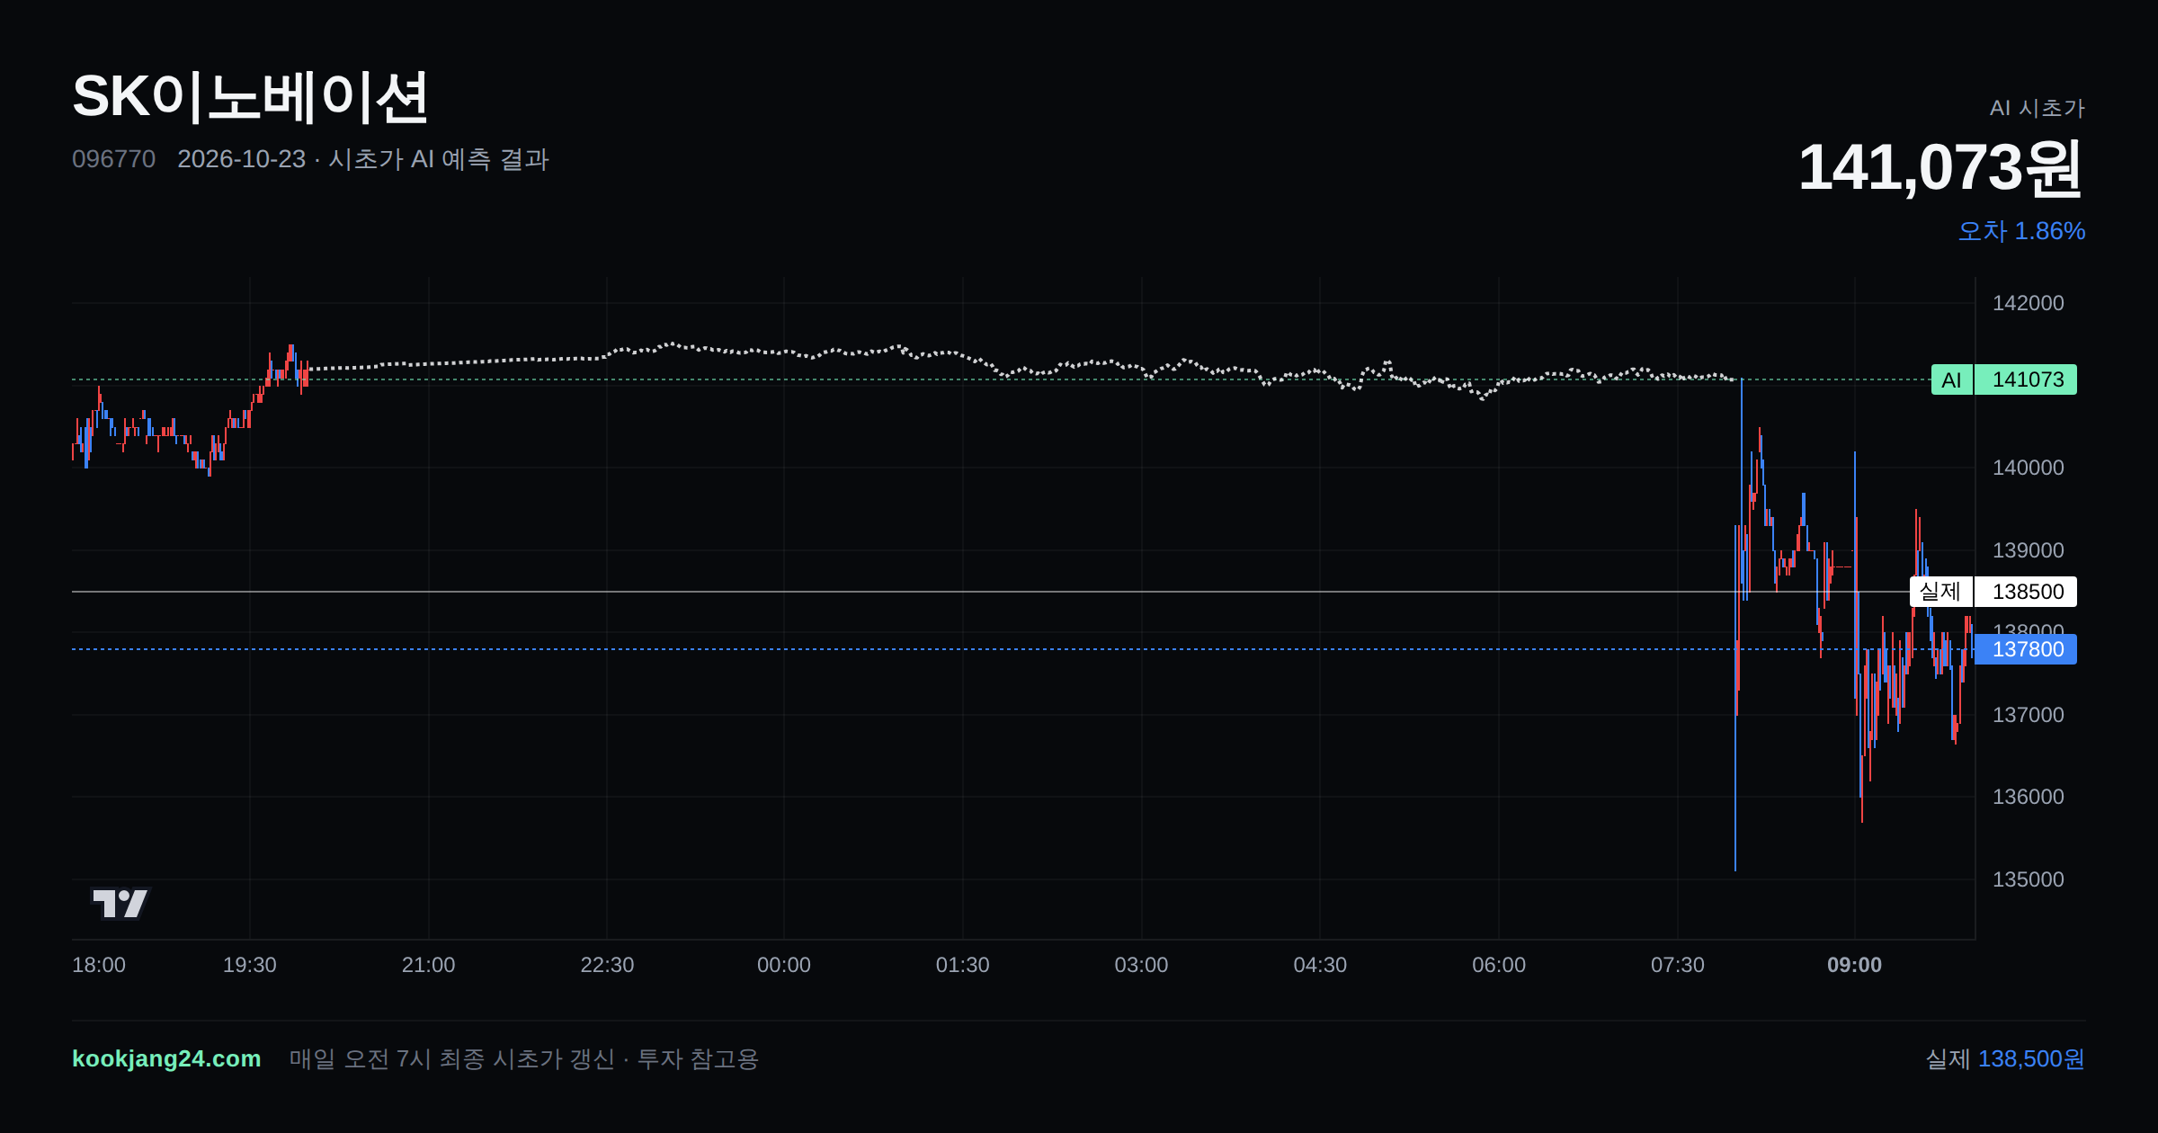This screenshot has width=2158, height=1133.
Task: Select the 138500 axis price label
Action: [x=2026, y=592]
